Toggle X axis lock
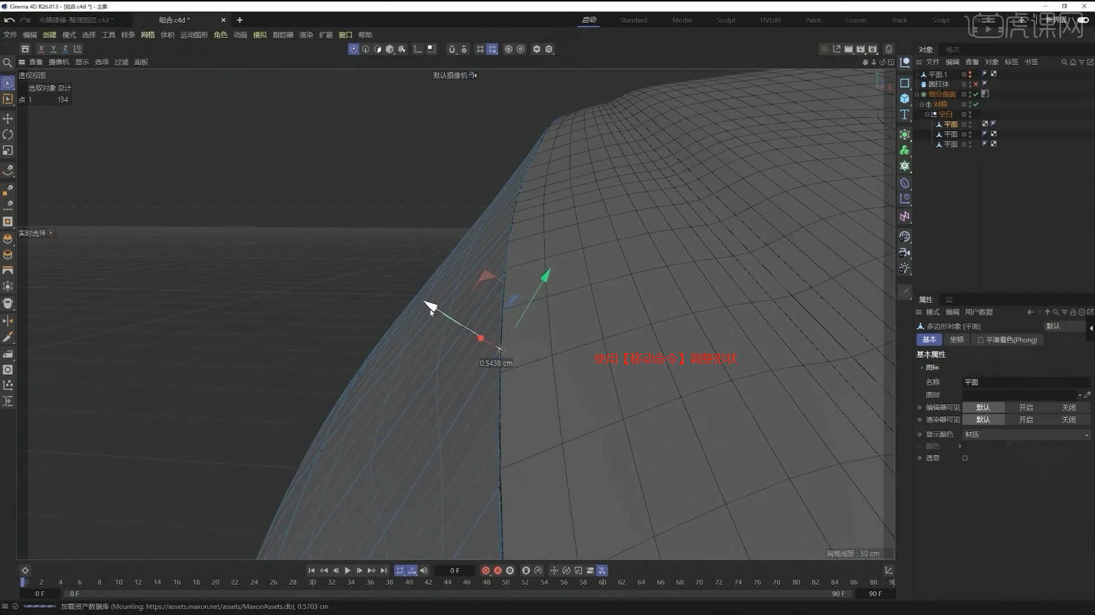The height and width of the screenshot is (615, 1095). pos(41,49)
